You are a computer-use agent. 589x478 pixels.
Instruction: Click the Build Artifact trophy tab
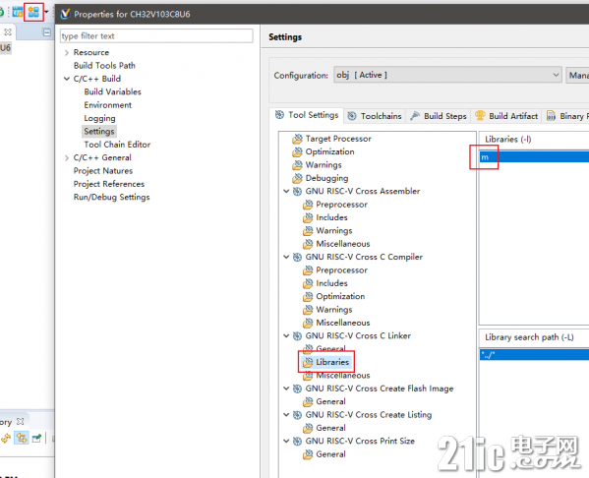[506, 116]
